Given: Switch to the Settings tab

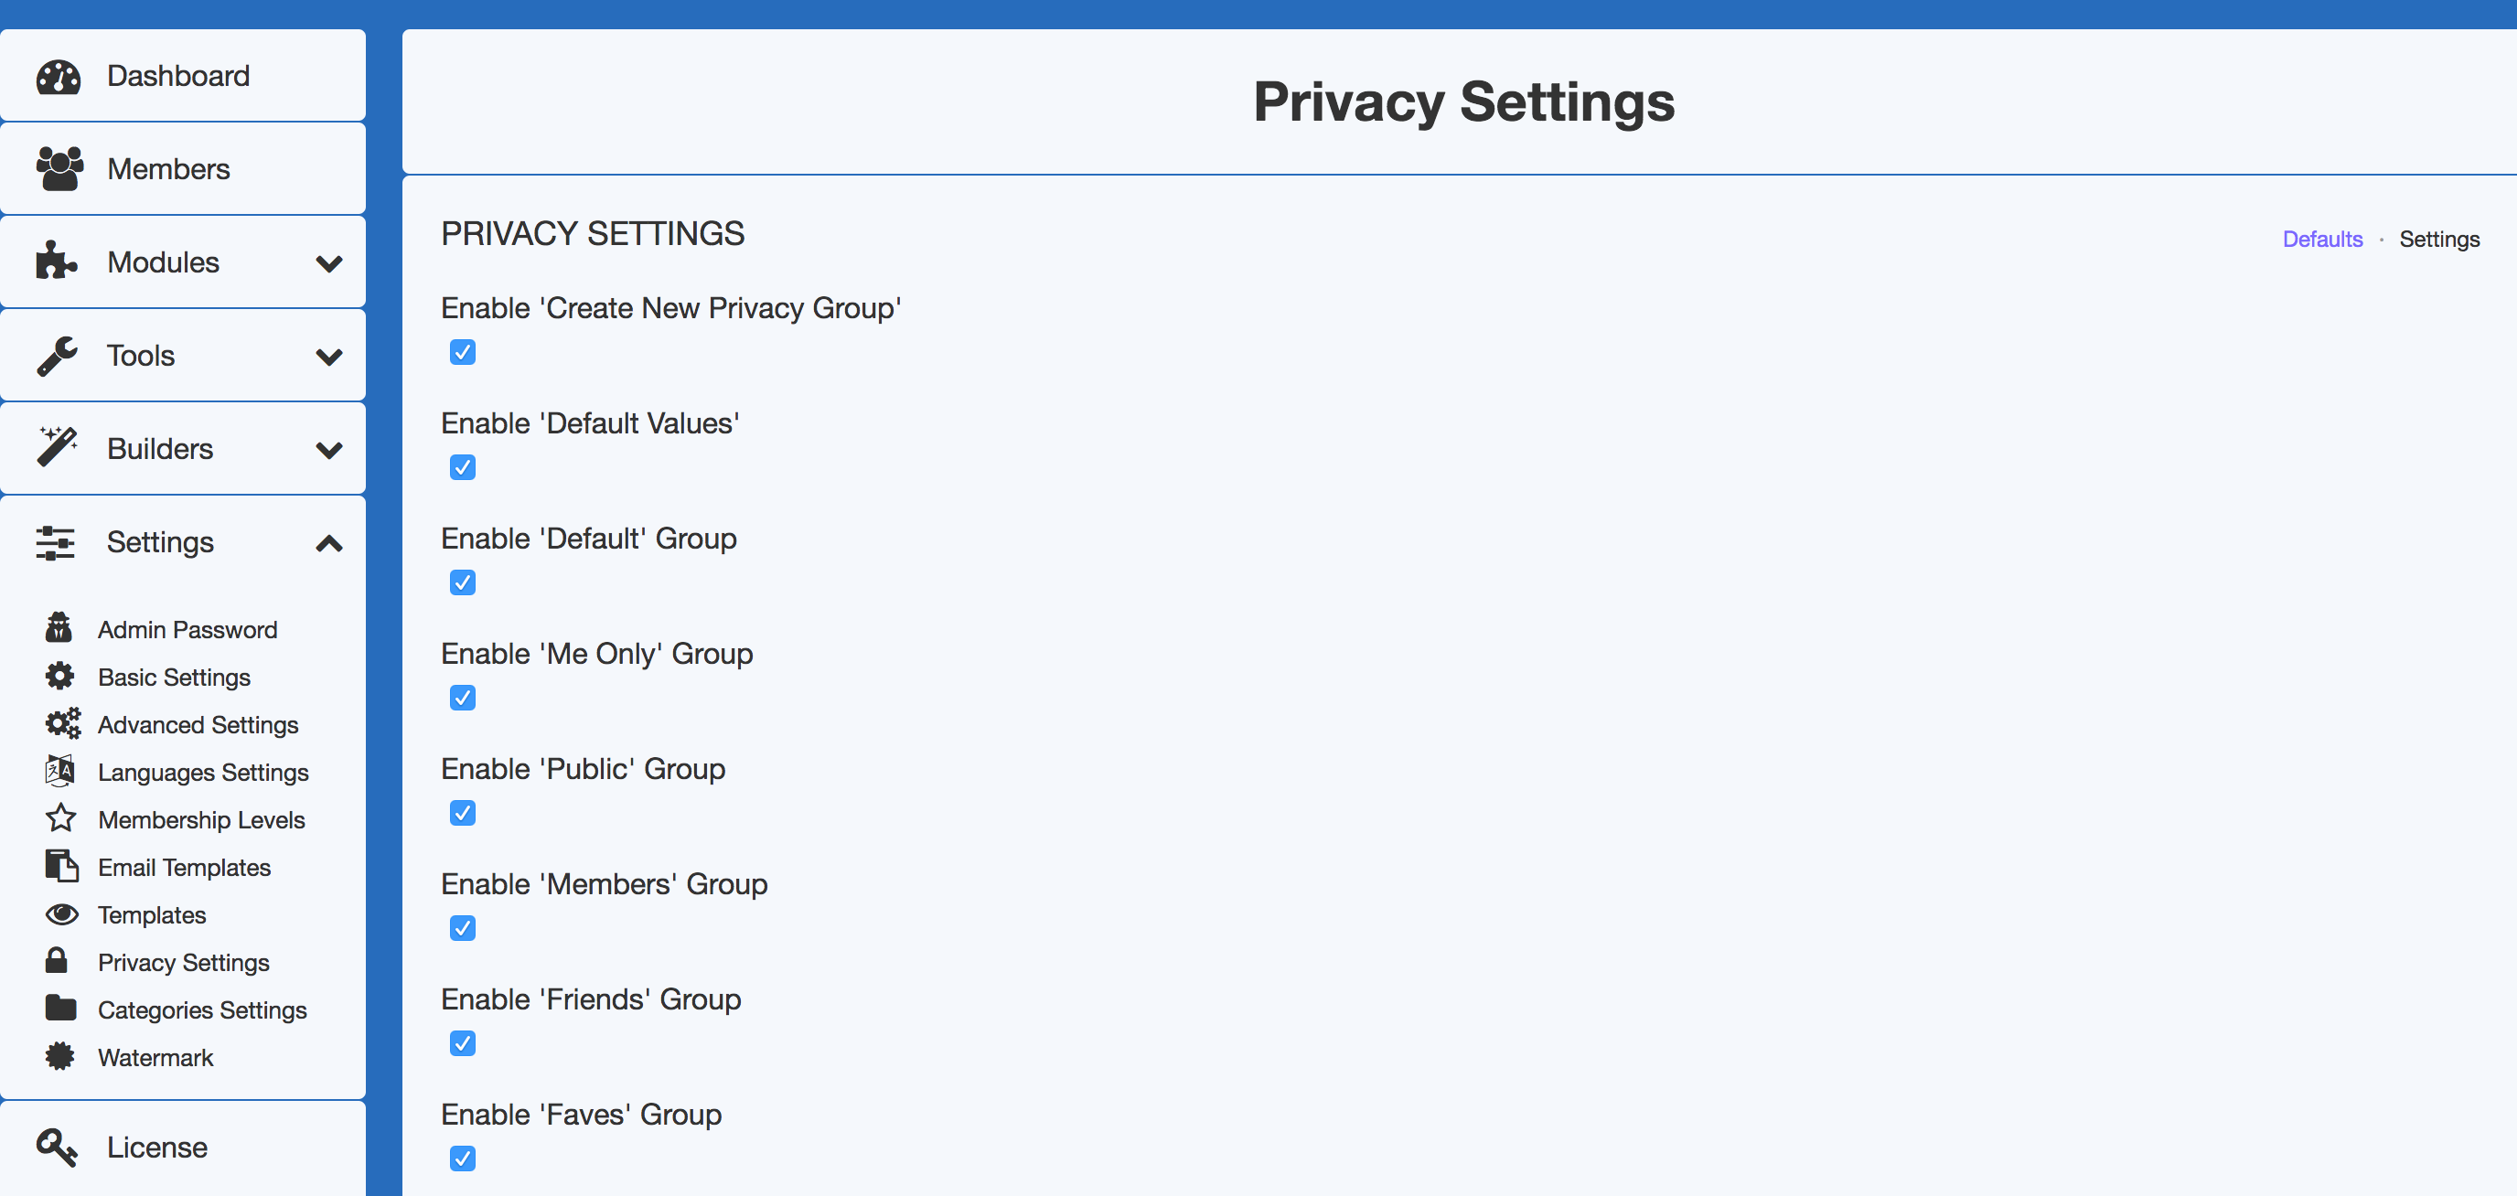Looking at the screenshot, I should point(2439,240).
